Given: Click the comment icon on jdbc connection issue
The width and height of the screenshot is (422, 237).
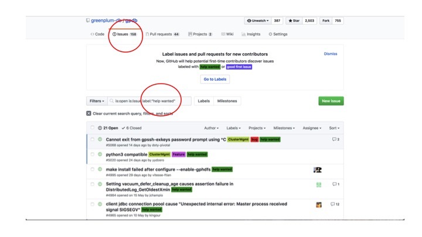Looking at the screenshot, I should [332, 204].
